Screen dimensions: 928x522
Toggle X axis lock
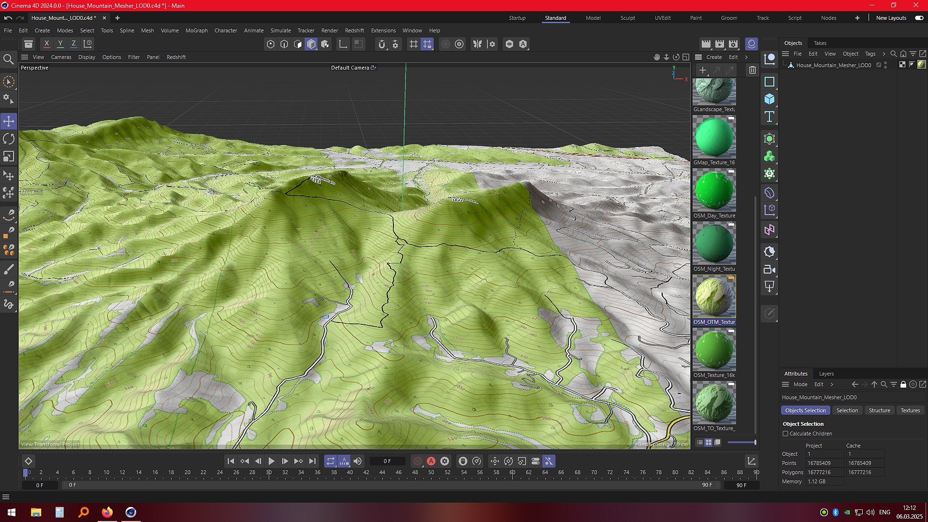pos(46,44)
